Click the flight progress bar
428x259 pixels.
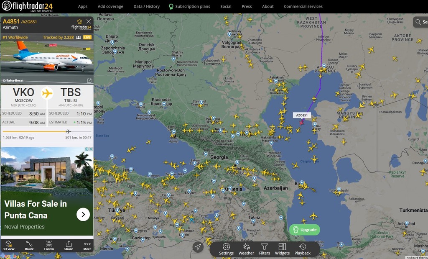(x=47, y=132)
